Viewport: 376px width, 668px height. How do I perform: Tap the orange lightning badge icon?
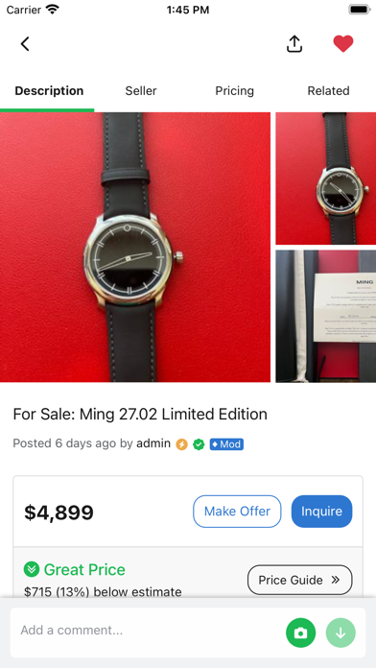[x=182, y=444]
